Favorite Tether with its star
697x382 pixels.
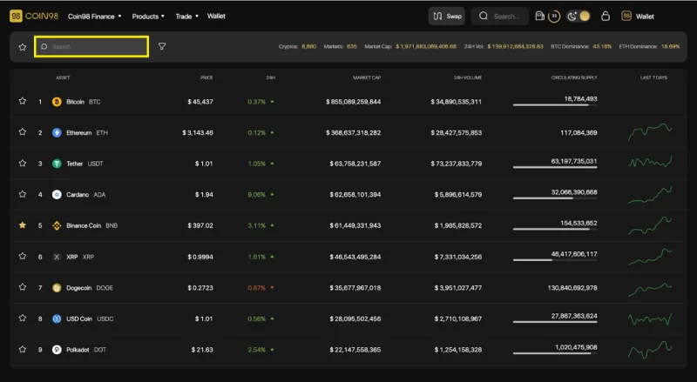tap(23, 164)
